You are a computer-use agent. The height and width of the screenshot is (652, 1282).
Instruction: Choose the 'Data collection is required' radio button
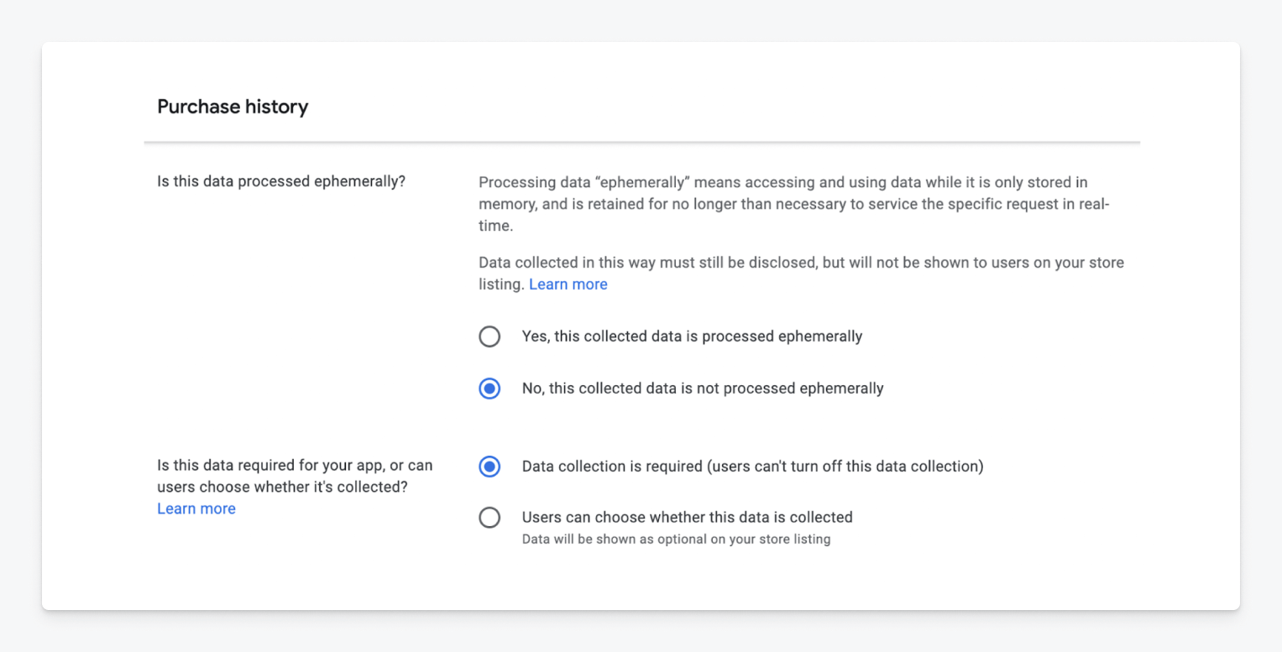tap(489, 466)
